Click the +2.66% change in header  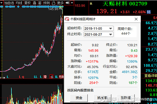pos(139,12)
